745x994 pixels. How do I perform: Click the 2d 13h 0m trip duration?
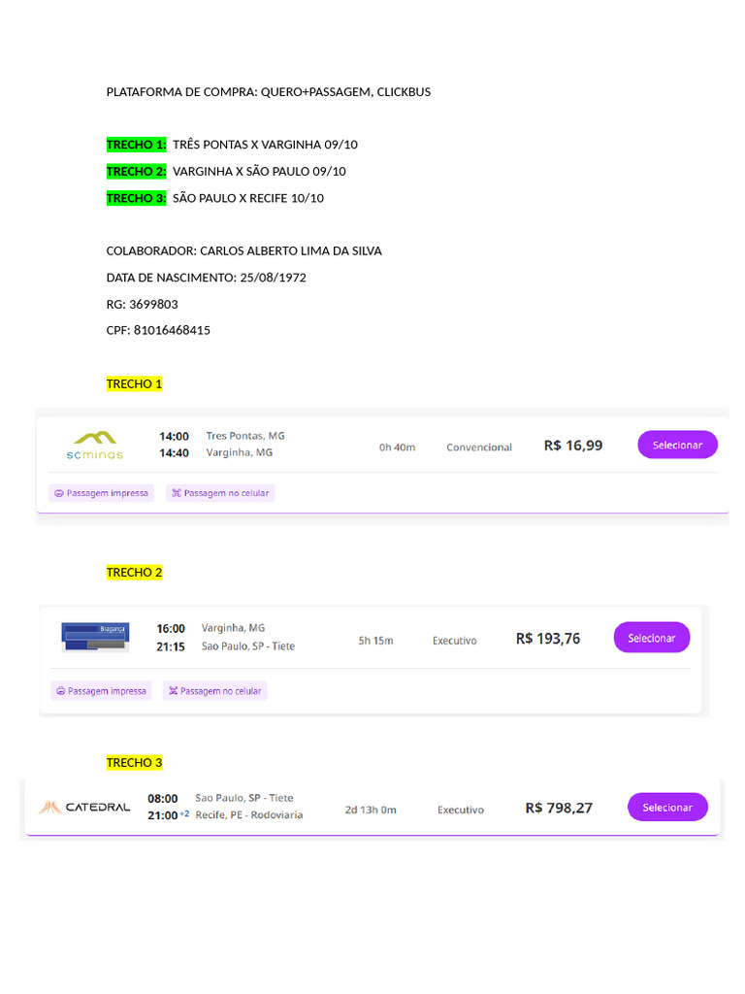[x=371, y=810]
